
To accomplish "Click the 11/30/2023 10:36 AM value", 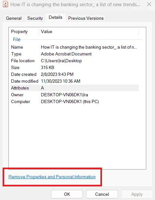I will point(61,81).
